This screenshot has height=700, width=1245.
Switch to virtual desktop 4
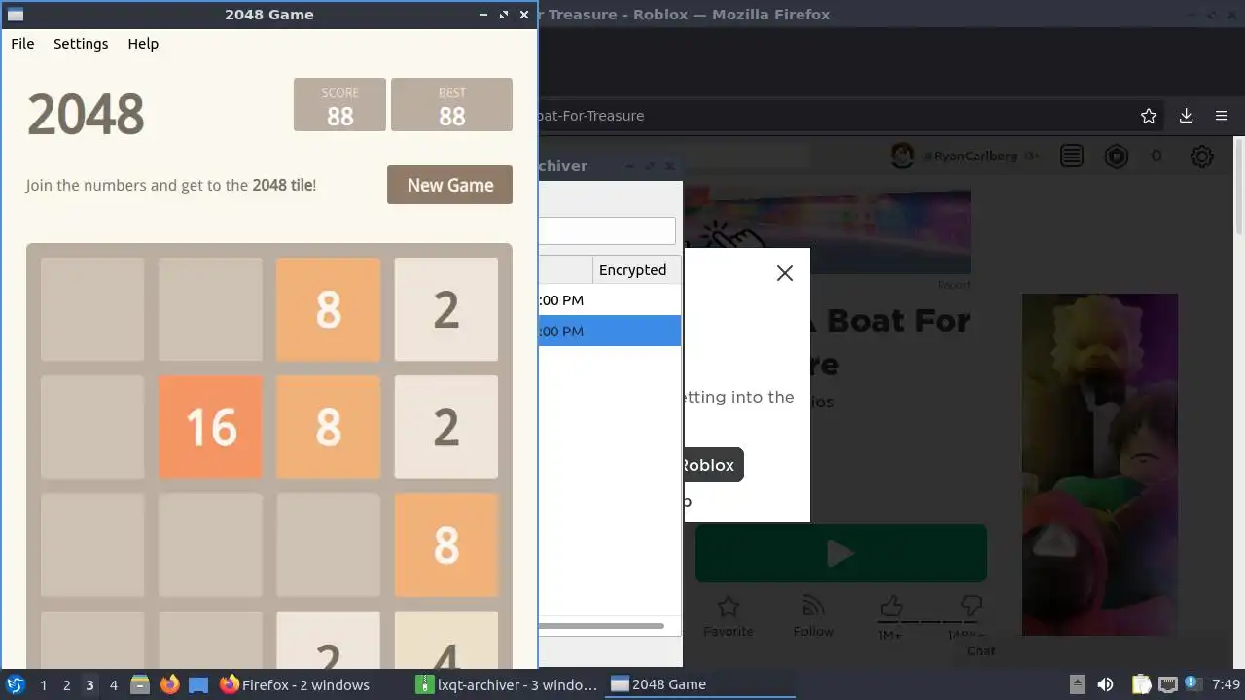pyautogui.click(x=113, y=684)
